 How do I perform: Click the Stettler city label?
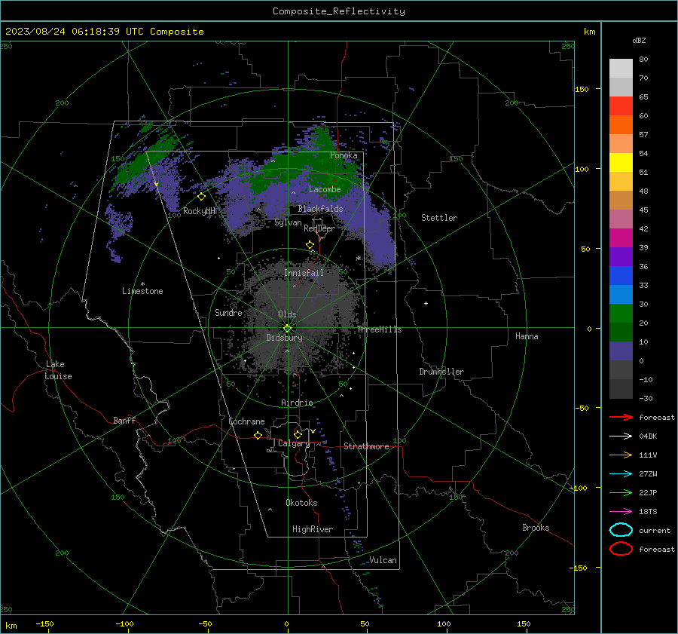(x=439, y=218)
